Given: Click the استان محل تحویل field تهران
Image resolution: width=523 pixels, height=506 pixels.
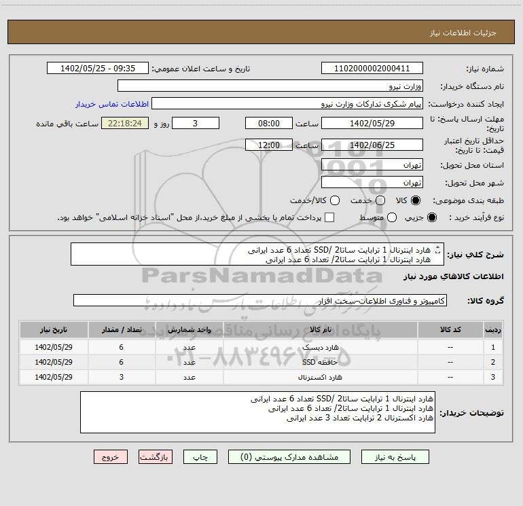Looking at the screenshot, I should coord(372,164).
